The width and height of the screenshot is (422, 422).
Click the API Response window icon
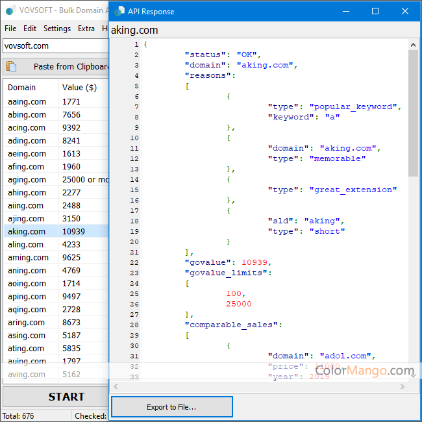[119, 11]
